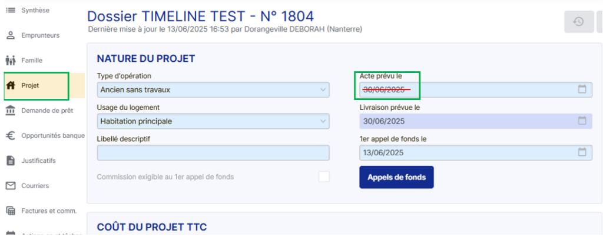The height and width of the screenshot is (237, 603).
Task: Click the Acte prévu le date field
Action: pyautogui.click(x=465, y=90)
